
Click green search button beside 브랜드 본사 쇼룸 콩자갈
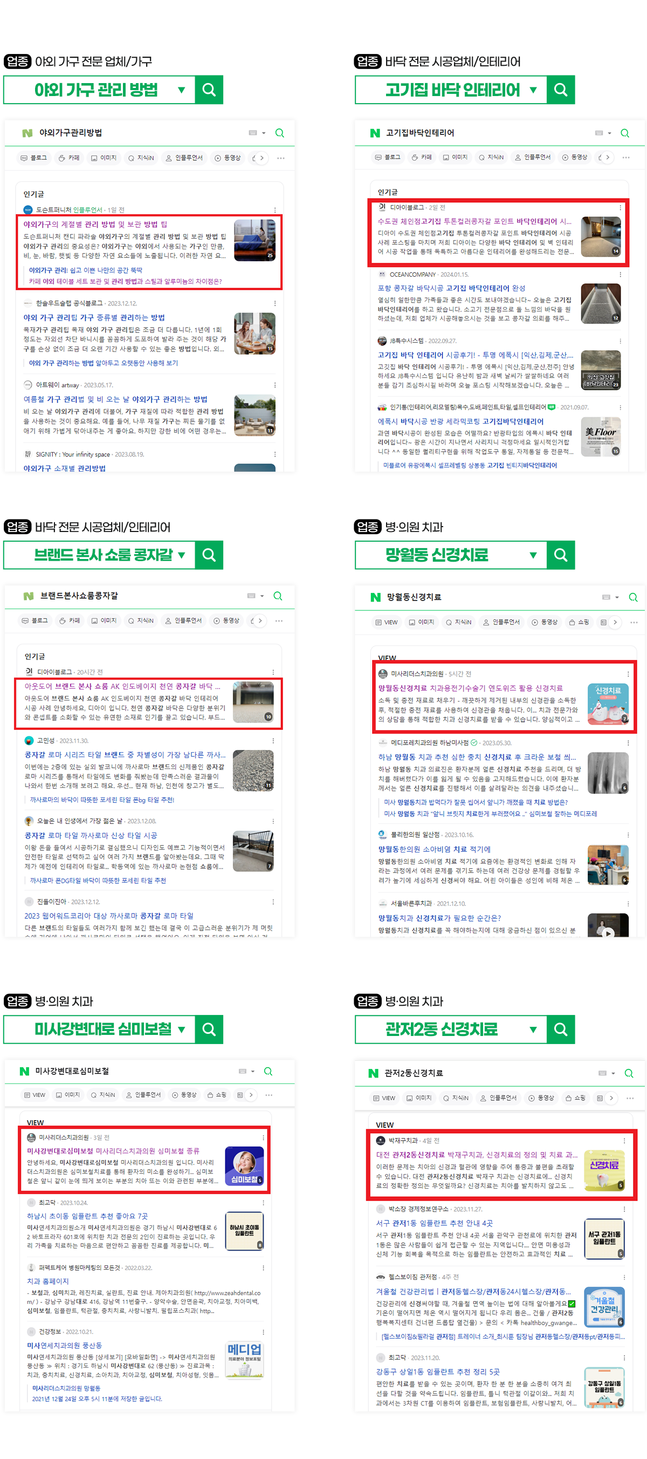[x=209, y=555]
